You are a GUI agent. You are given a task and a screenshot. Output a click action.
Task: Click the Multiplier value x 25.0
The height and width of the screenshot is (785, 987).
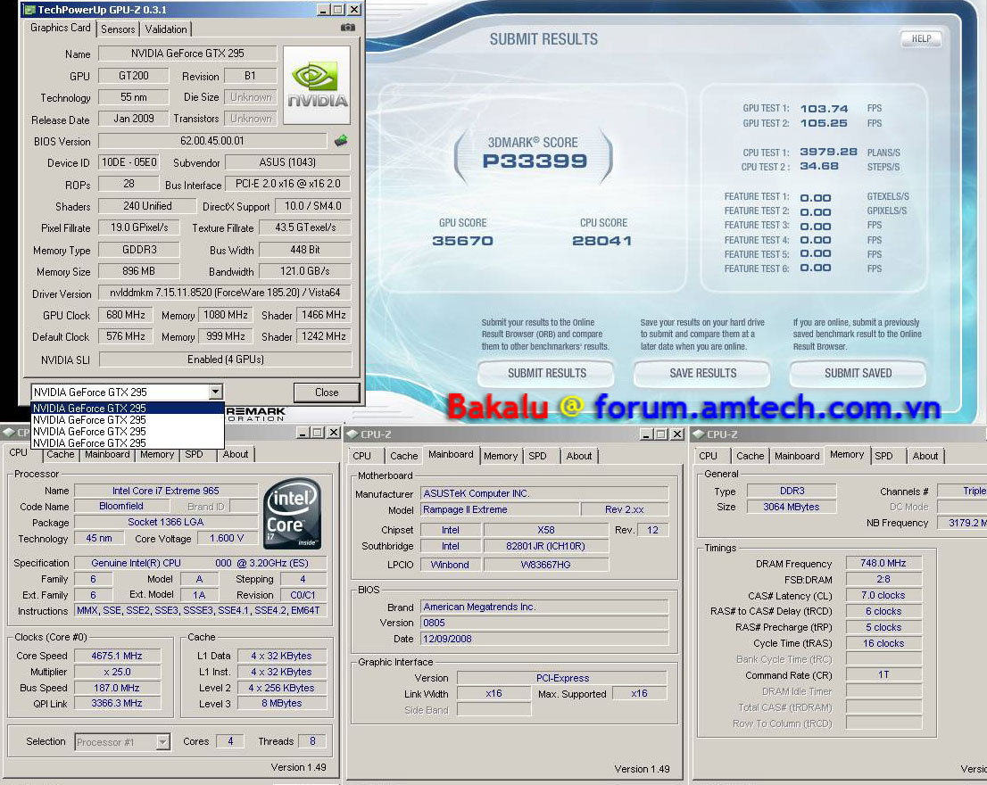tap(117, 672)
